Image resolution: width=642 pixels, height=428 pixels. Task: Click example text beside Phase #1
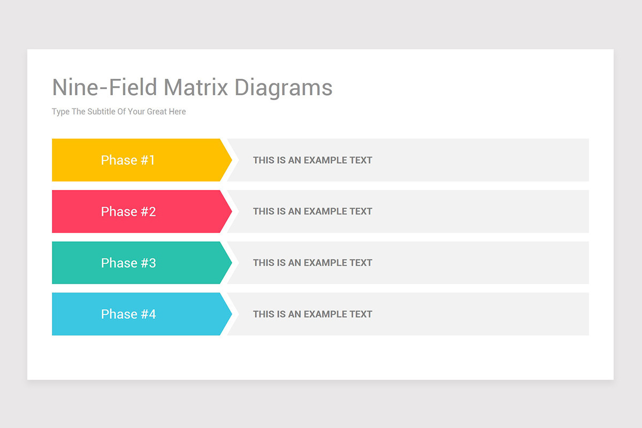coord(312,160)
